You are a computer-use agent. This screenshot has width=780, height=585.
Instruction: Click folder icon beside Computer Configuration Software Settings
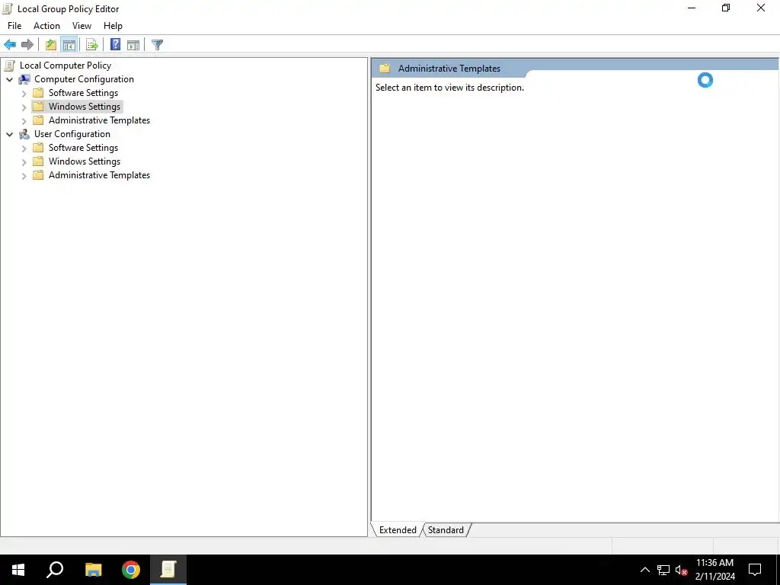[x=38, y=92]
